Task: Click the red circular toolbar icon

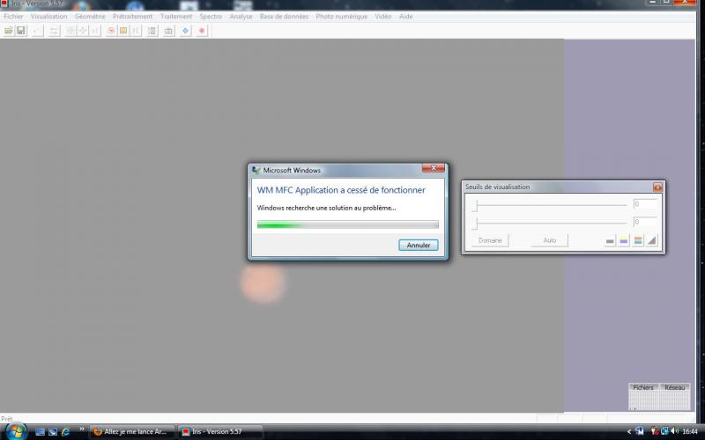Action: [111, 31]
